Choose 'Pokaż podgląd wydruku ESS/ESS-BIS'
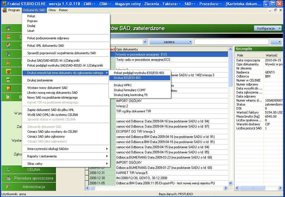 140,73
